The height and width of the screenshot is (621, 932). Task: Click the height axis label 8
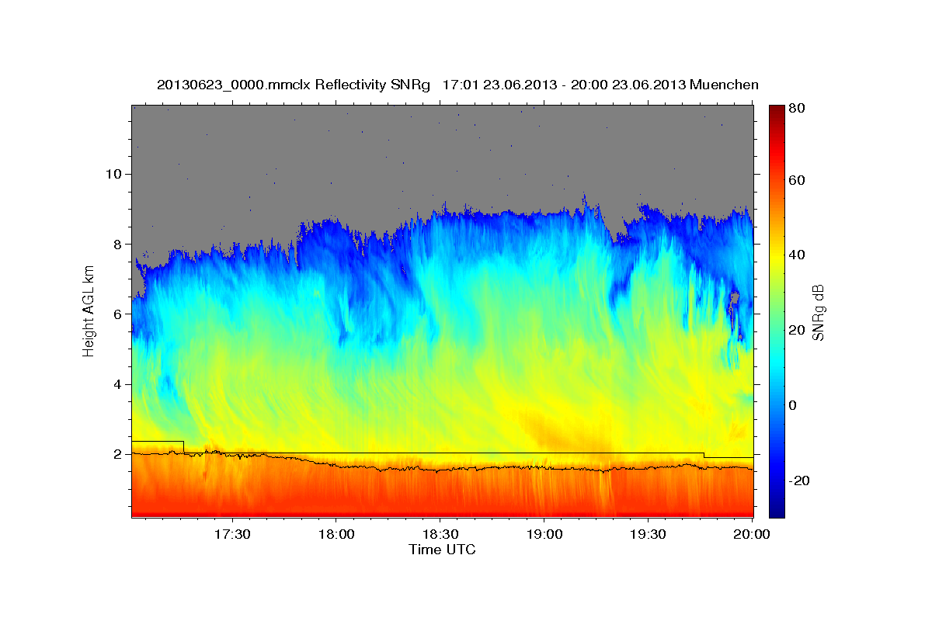[116, 244]
